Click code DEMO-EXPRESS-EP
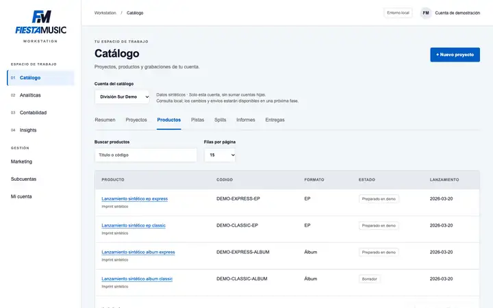 coord(238,199)
